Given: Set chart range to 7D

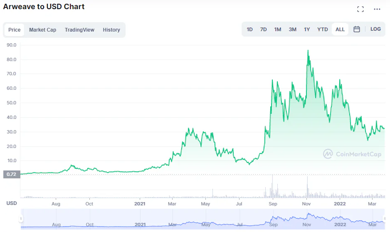Looking at the screenshot, I should pyautogui.click(x=264, y=30).
